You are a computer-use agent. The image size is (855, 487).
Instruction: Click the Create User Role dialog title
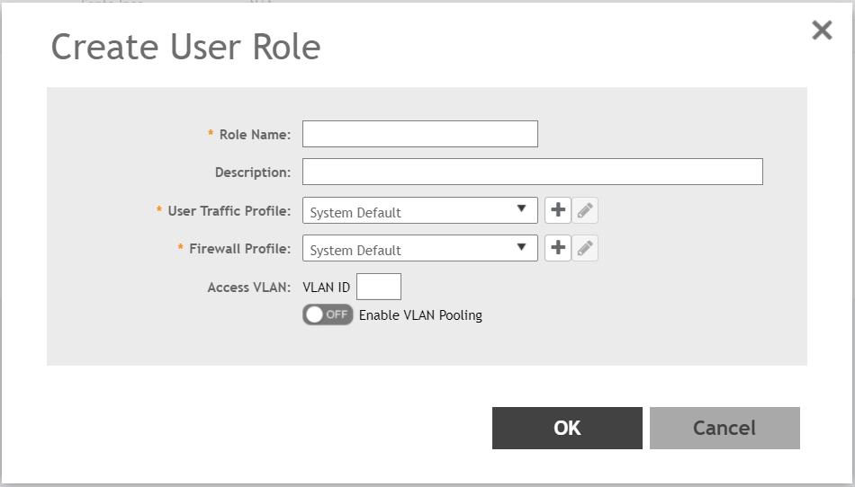coord(185,47)
